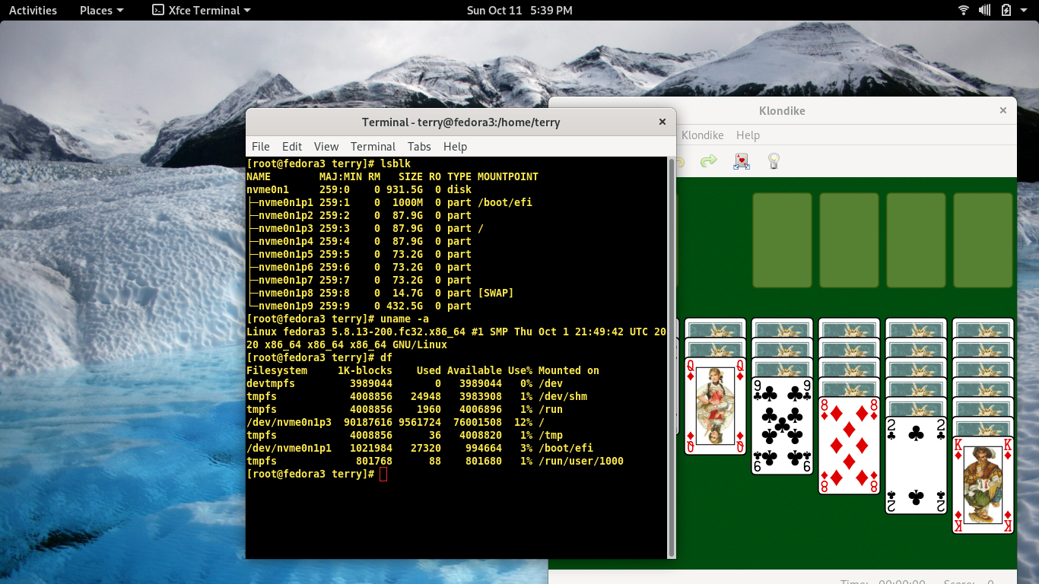
Task: Click the green Redo arrow in Klondike toolbar
Action: [709, 161]
